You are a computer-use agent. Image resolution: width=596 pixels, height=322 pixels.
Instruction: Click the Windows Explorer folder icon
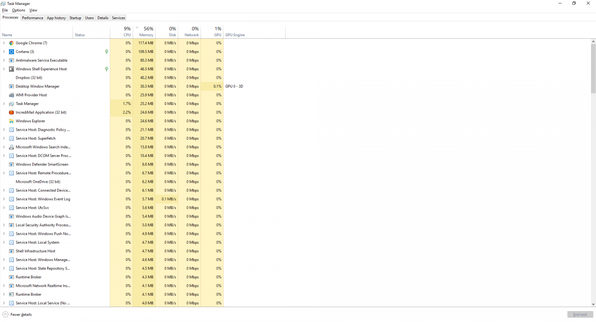point(11,121)
